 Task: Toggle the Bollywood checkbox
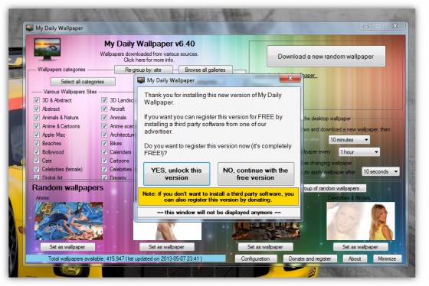pos(37,152)
